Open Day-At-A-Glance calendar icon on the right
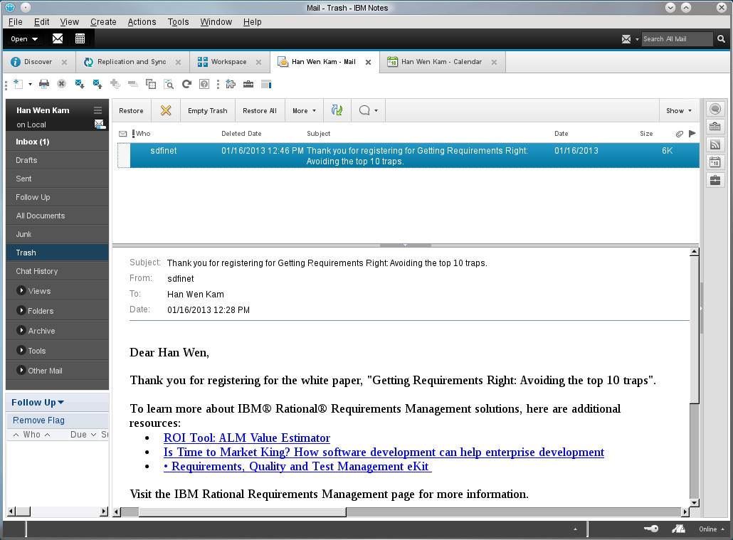733x540 pixels. click(x=714, y=162)
